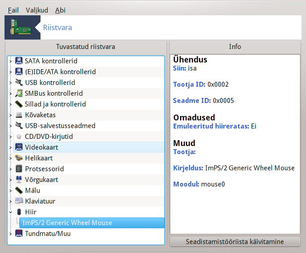Click the USB kontrollerid plug icon
The width and height of the screenshot is (306, 253).
(19, 82)
